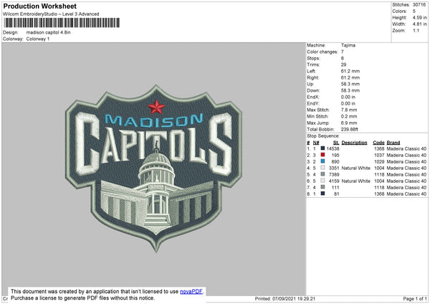
Task: Click the 'Colorway 1' value
Action: [x=38, y=39]
